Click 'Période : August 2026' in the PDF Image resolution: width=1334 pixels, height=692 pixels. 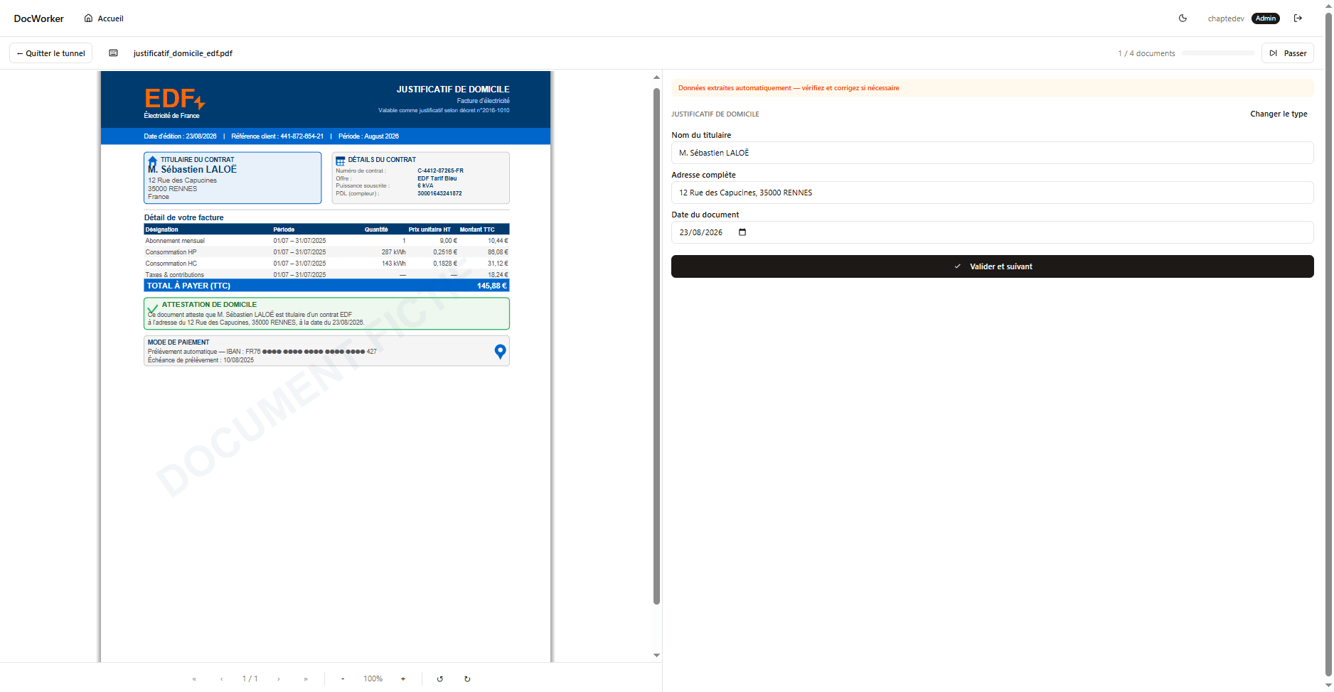368,136
